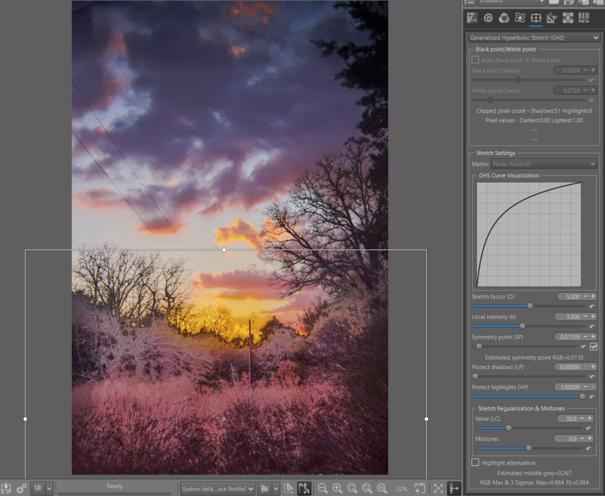
Task: Enable the Highlight attenuation checkbox
Action: click(475, 463)
